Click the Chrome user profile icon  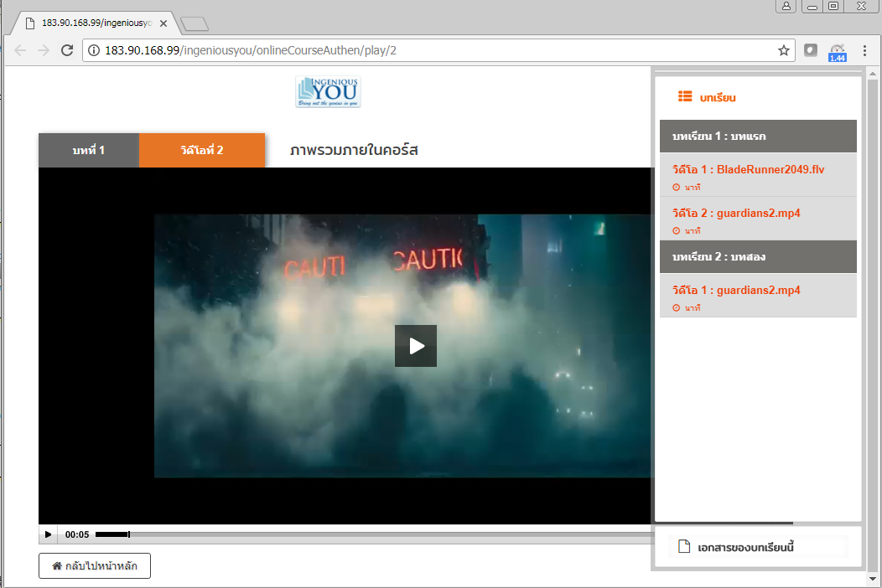pyautogui.click(x=786, y=6)
